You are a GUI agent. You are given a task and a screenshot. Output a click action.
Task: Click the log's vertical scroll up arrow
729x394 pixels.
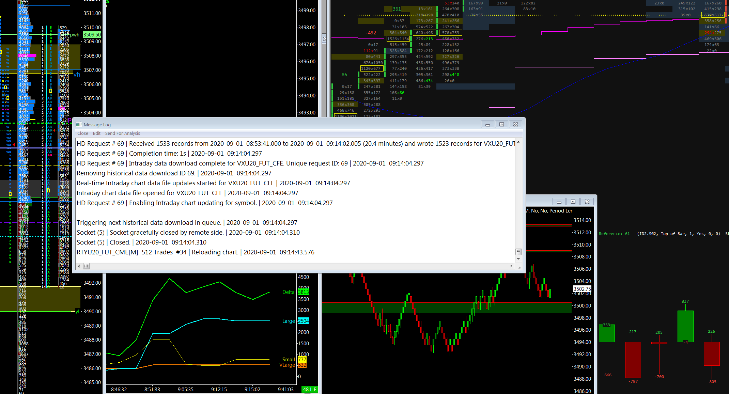point(518,142)
